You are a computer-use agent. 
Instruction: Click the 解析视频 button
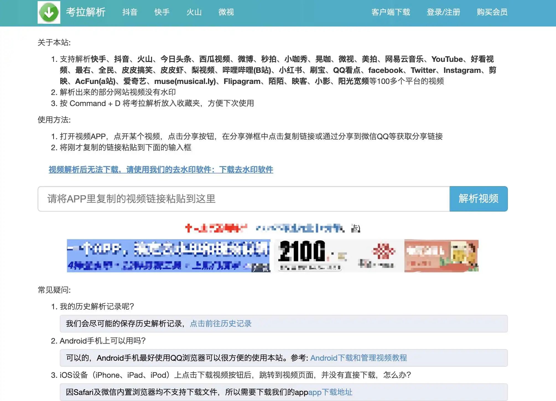tap(479, 199)
